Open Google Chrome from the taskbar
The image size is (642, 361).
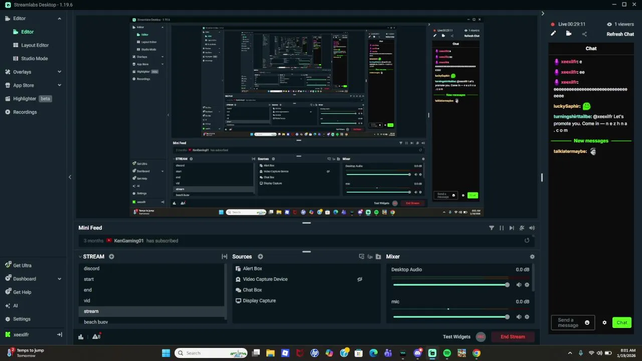(476, 353)
